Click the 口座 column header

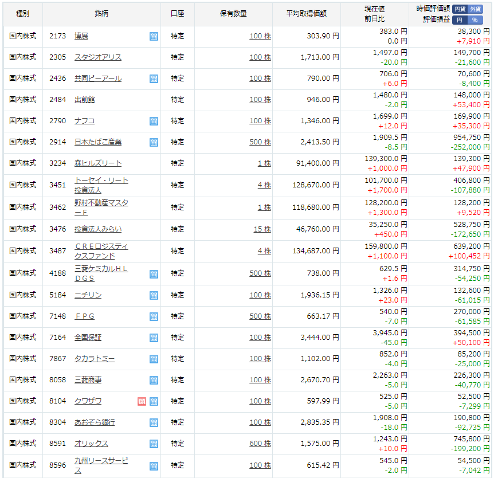click(x=178, y=14)
